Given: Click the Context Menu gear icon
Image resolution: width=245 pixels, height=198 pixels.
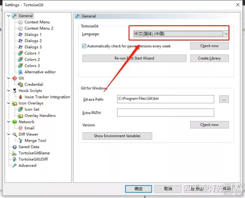Looking at the screenshot, I should [20, 22].
